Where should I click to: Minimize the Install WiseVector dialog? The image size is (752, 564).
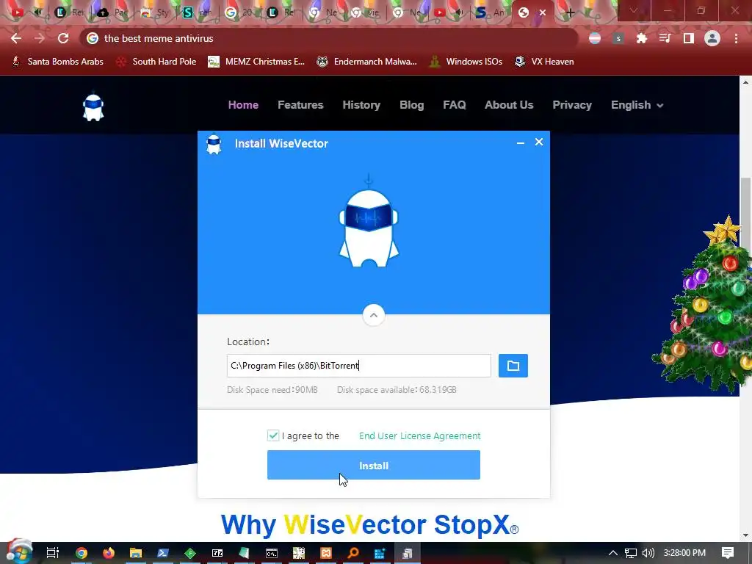(x=521, y=142)
